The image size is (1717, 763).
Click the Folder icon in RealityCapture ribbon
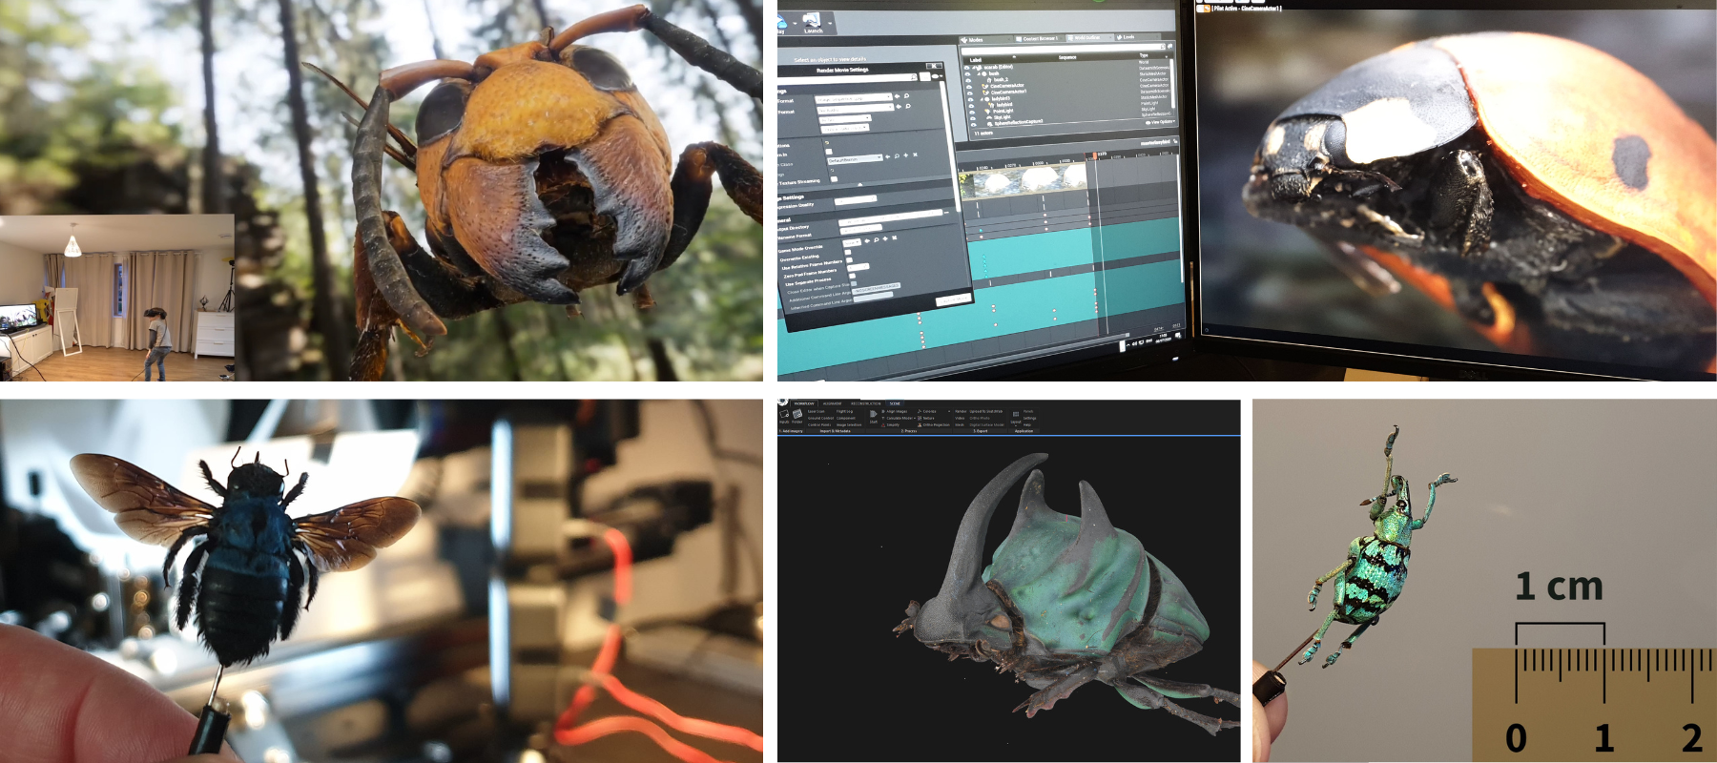pos(797,416)
